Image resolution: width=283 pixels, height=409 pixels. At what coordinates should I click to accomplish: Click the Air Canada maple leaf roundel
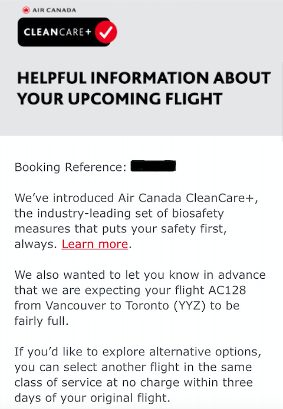coord(26,10)
